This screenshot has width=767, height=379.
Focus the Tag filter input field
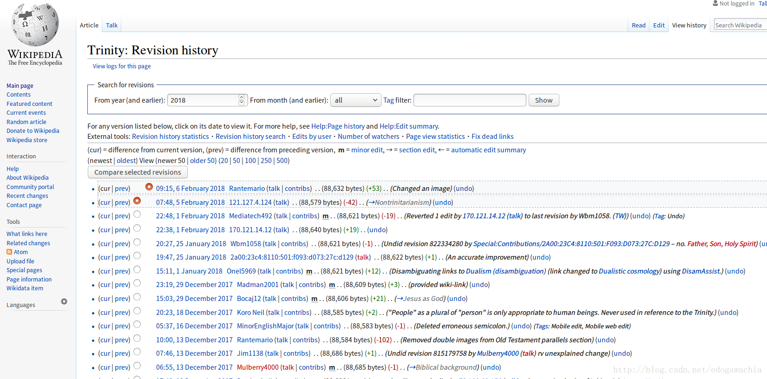point(470,100)
